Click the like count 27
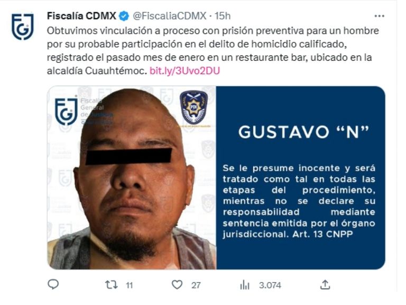This screenshot has height=305, width=406. (x=196, y=285)
